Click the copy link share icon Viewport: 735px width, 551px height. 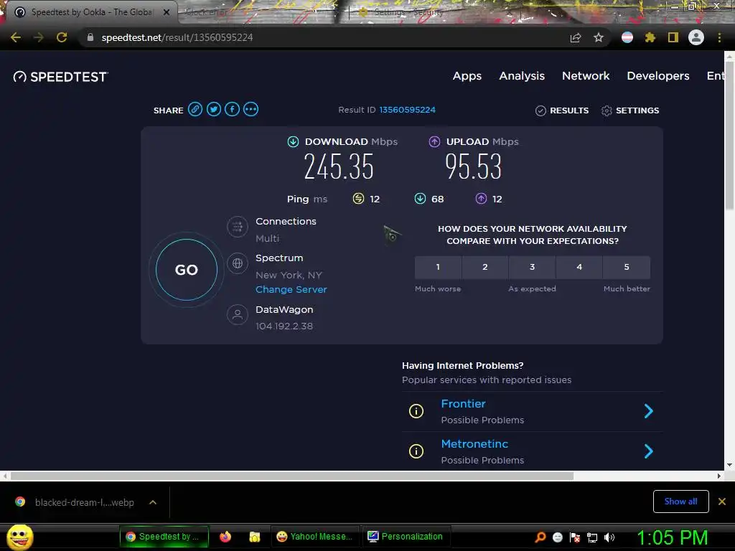pyautogui.click(x=195, y=110)
